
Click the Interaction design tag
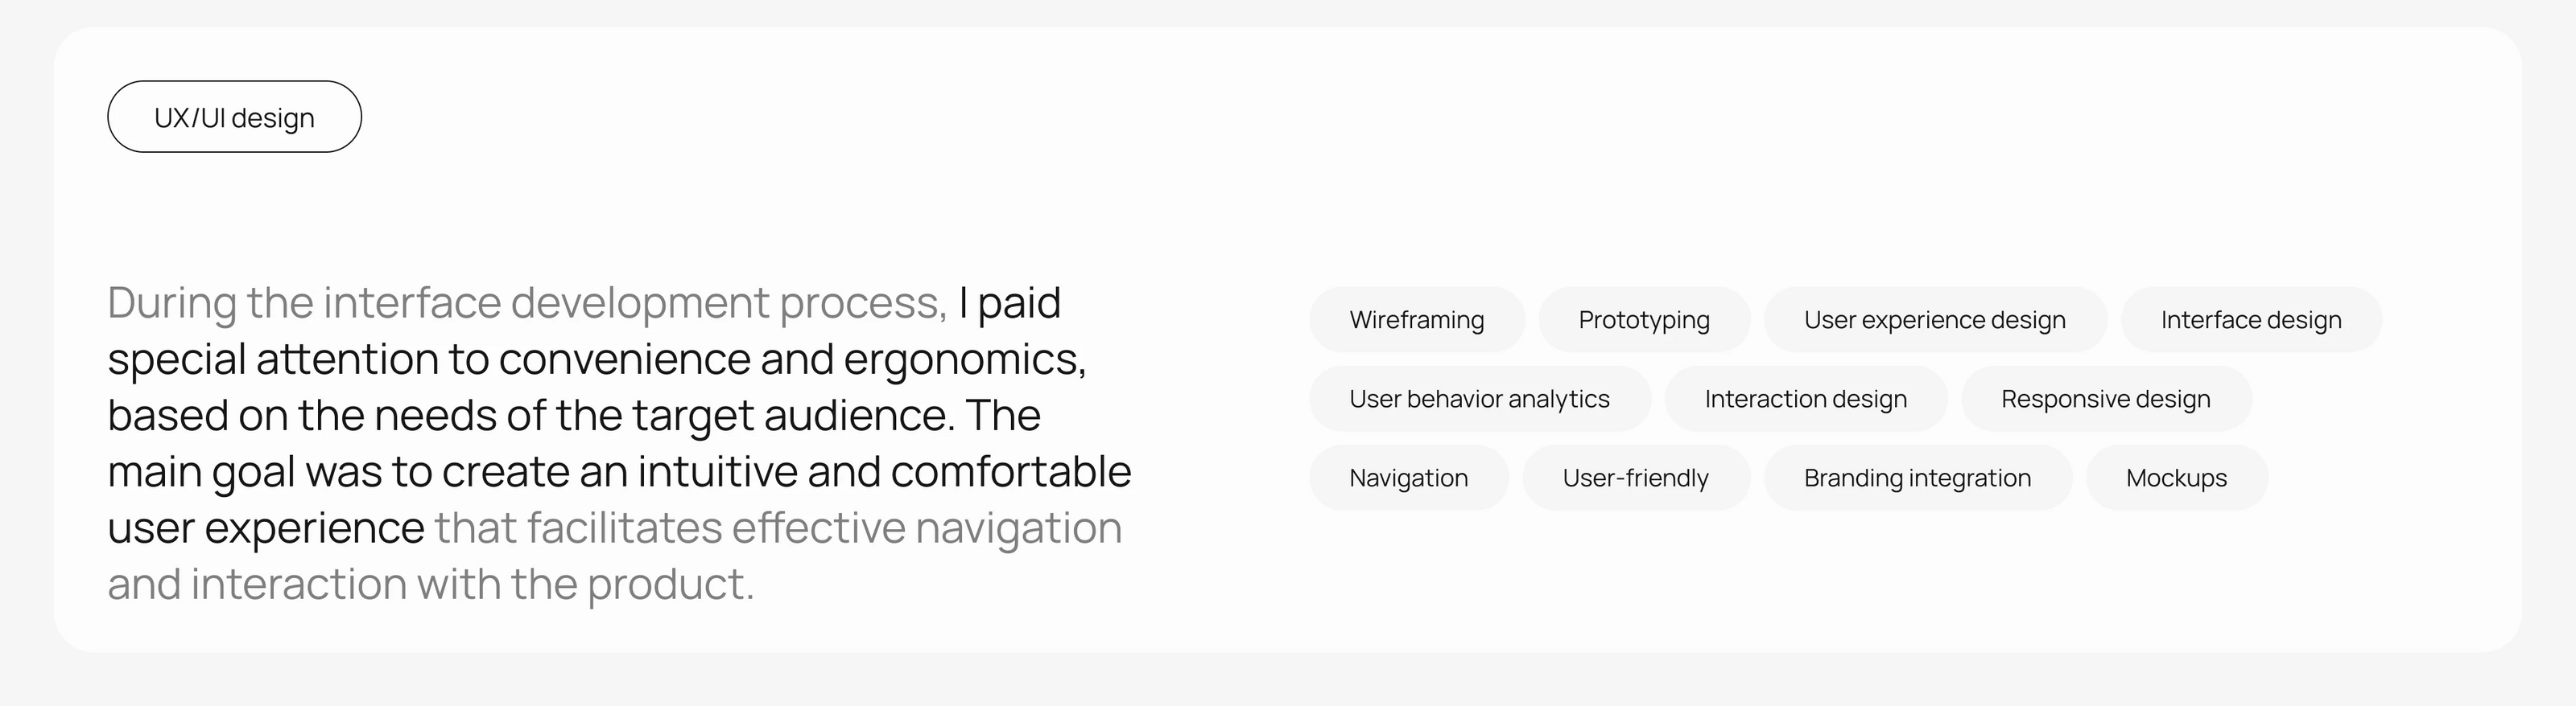pos(1805,399)
